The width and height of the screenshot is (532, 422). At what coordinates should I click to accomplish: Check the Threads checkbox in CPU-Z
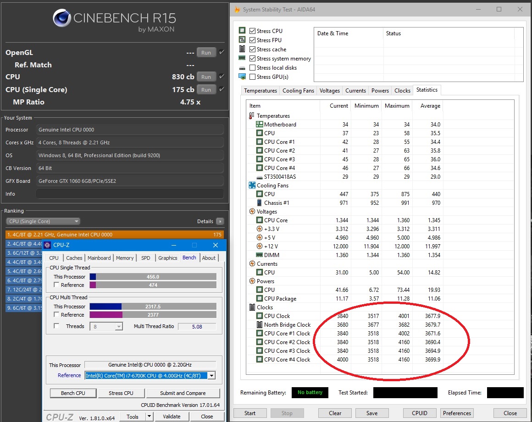57,326
